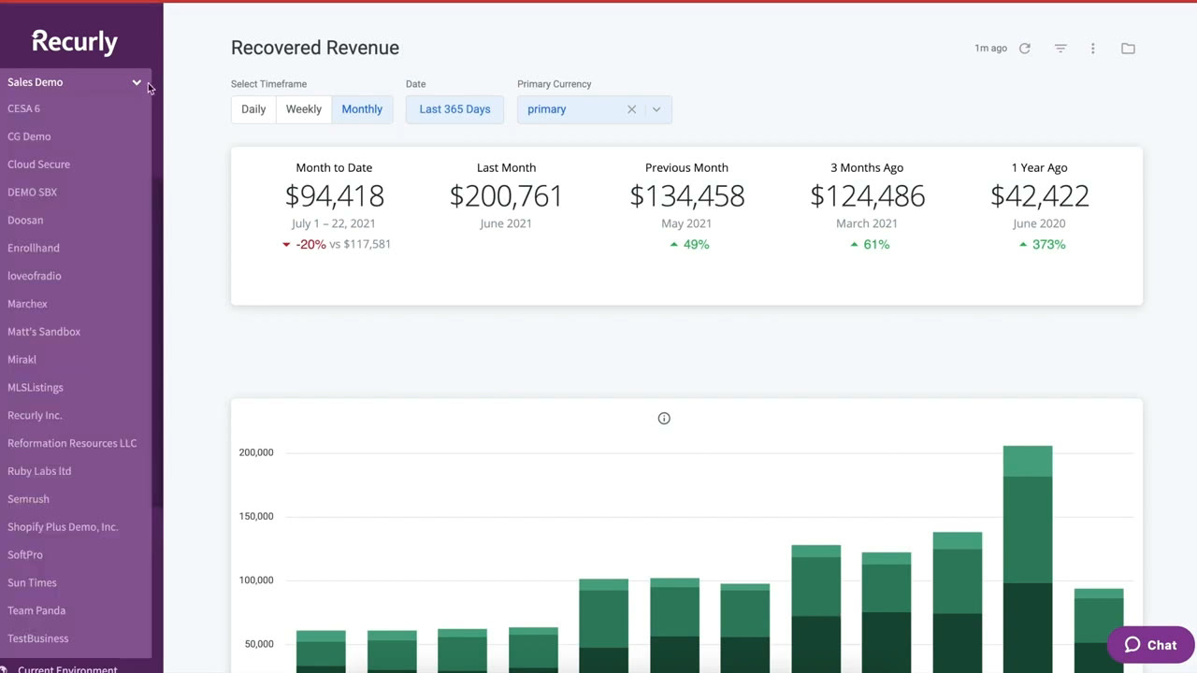Collapse the Sales Demo site dropdown

[x=137, y=82]
